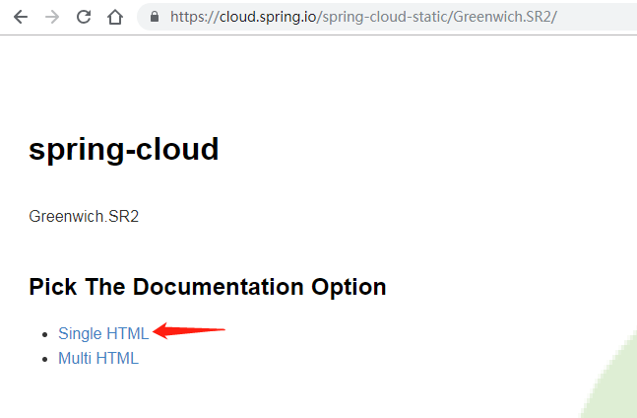This screenshot has width=637, height=418.
Task: Click the browser forward arrow
Action: (52, 17)
